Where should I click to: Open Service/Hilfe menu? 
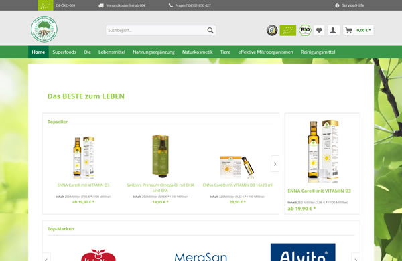coord(350,5)
